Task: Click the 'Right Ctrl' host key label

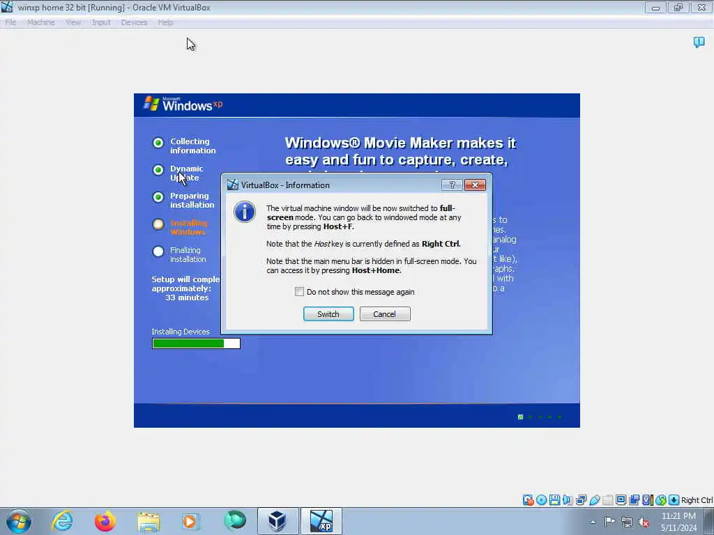Action: point(697,500)
